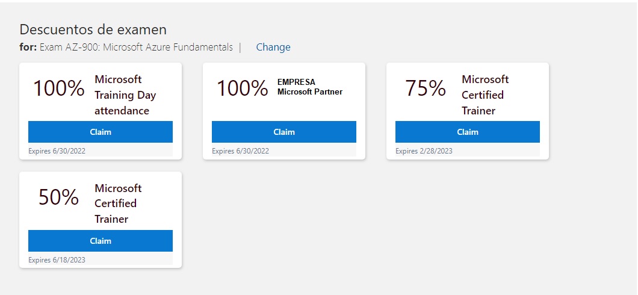Click the Microsoft Certified Trainer title on the 50% card
This screenshot has height=295, width=638.
pyautogui.click(x=119, y=203)
